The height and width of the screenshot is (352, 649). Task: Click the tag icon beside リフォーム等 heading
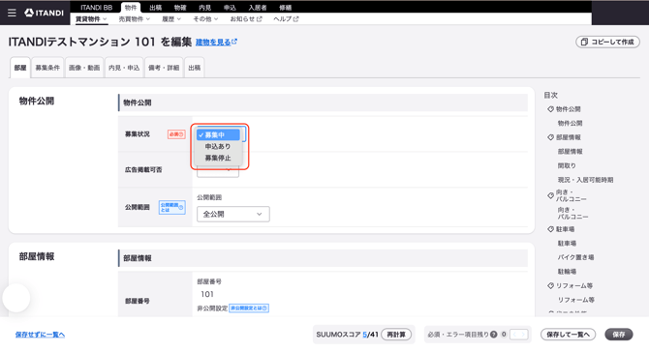(x=550, y=285)
